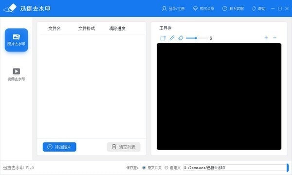Click the 清除进度 column header
The width and height of the screenshot is (292, 175).
117,29
